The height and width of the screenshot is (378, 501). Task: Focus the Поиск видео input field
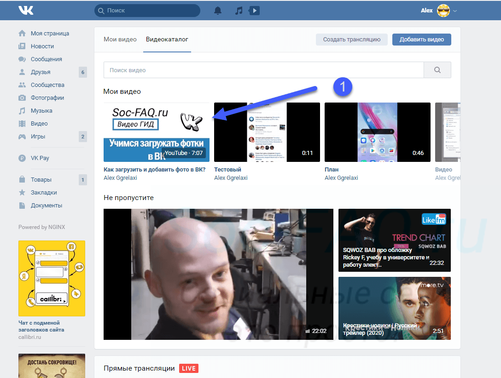click(263, 70)
